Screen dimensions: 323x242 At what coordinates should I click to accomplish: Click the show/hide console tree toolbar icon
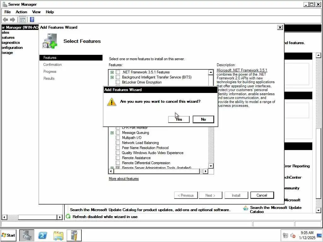click(23, 20)
